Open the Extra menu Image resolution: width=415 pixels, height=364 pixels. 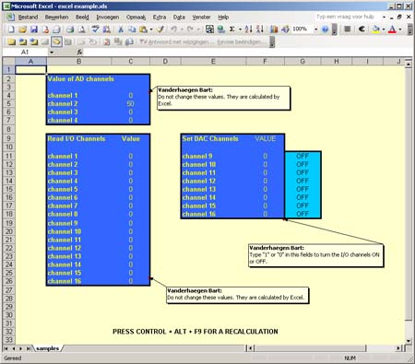point(160,18)
